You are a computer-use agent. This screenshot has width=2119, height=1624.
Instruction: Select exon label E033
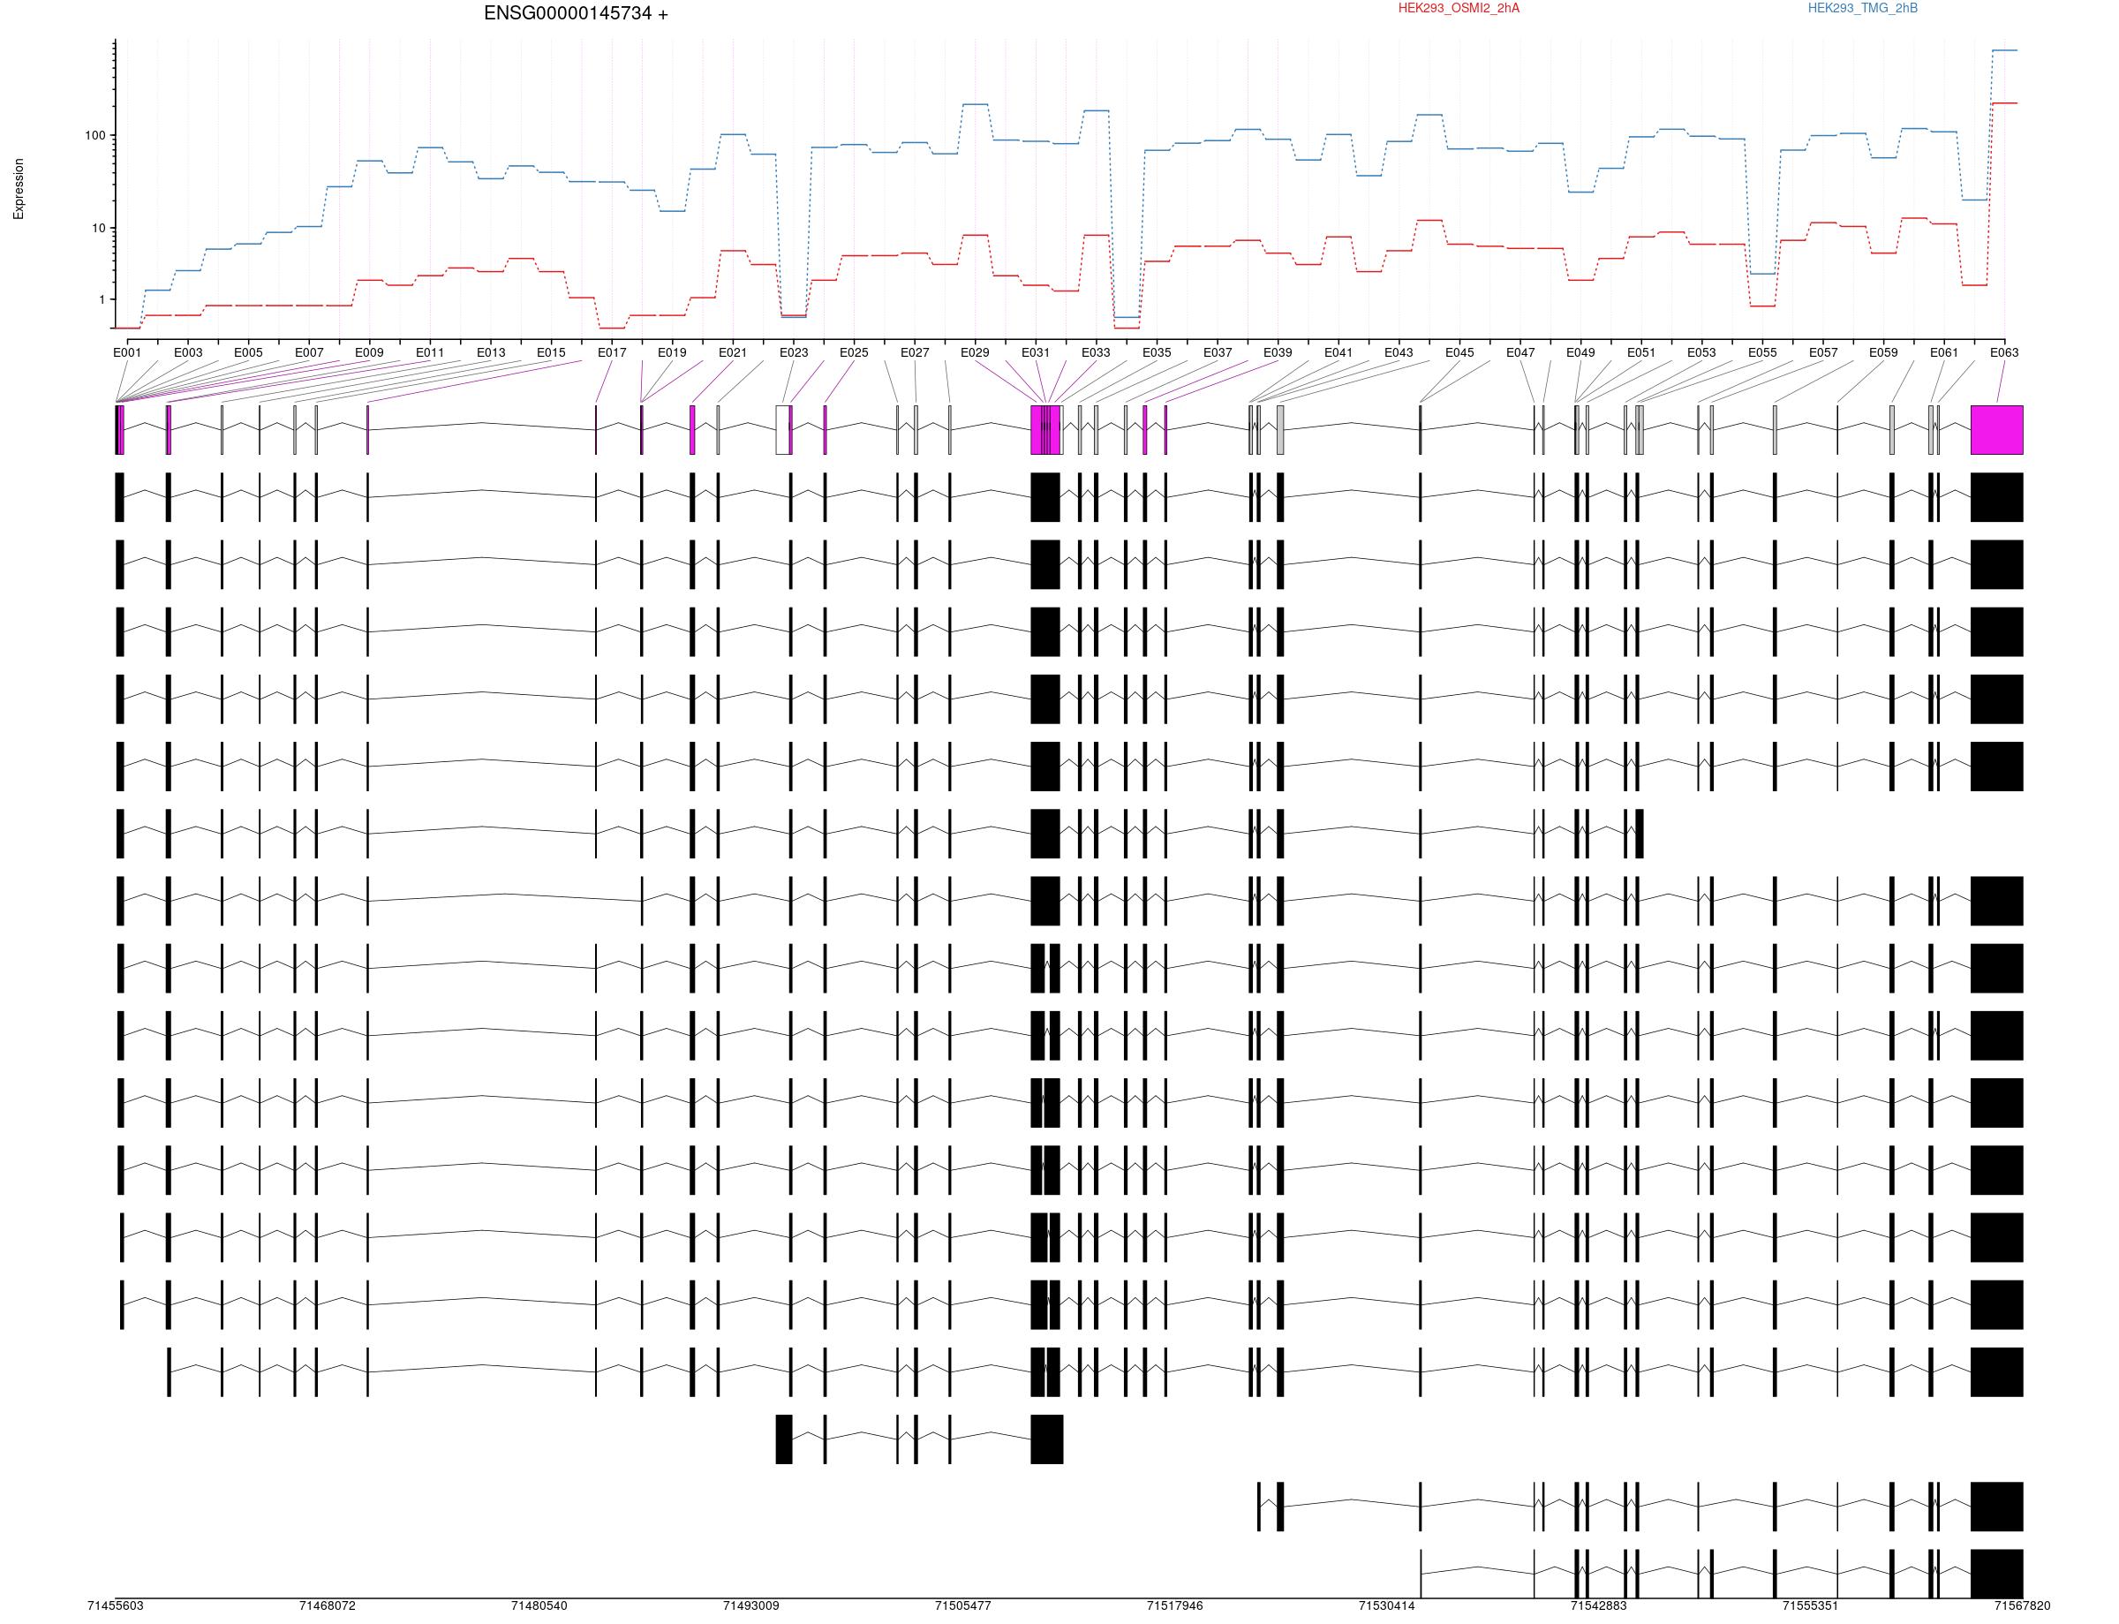(x=1096, y=353)
